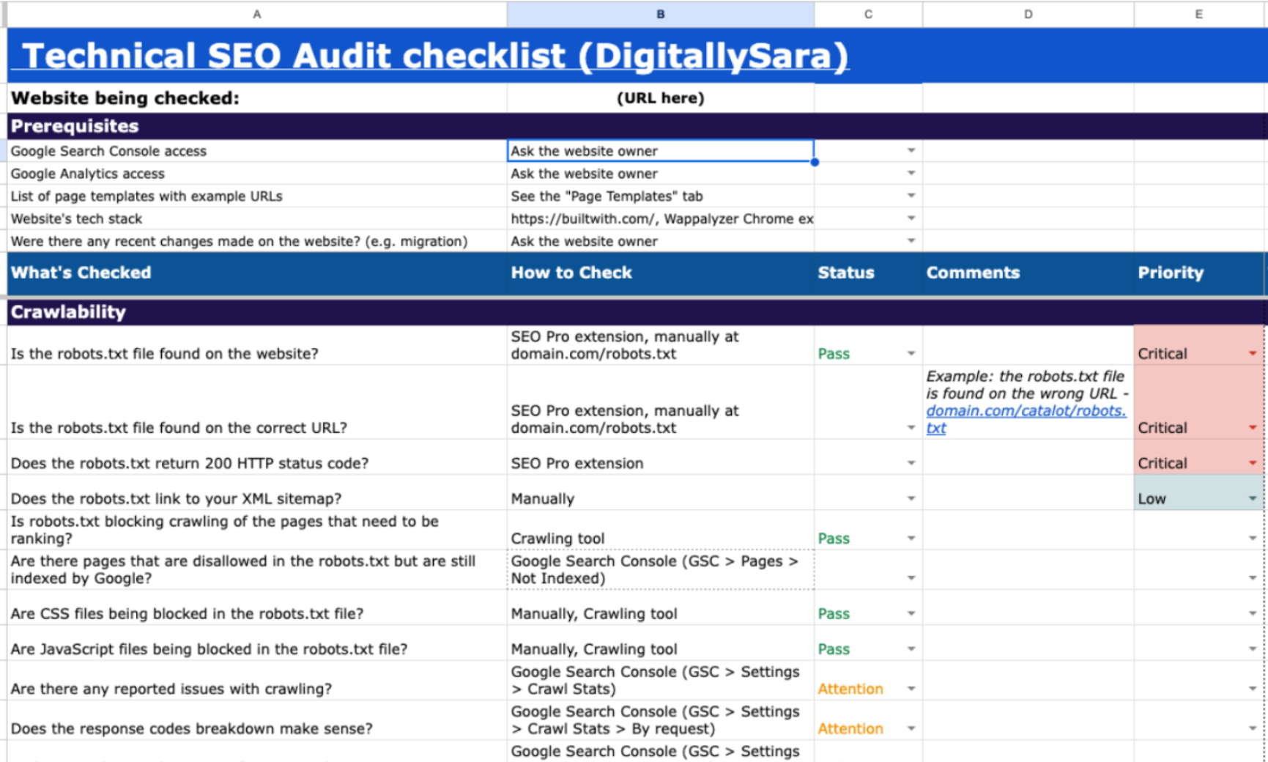
Task: Select column B header
Action: pos(661,14)
